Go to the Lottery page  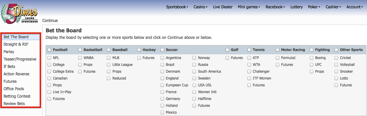pyautogui.click(x=297, y=7)
